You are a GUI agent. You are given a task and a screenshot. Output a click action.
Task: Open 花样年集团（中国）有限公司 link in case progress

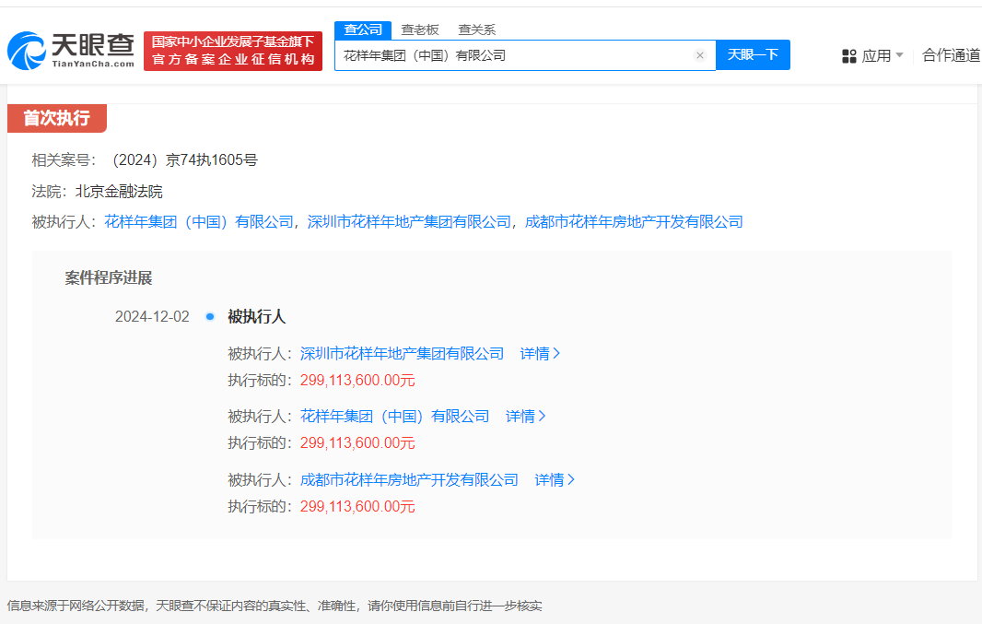(394, 416)
